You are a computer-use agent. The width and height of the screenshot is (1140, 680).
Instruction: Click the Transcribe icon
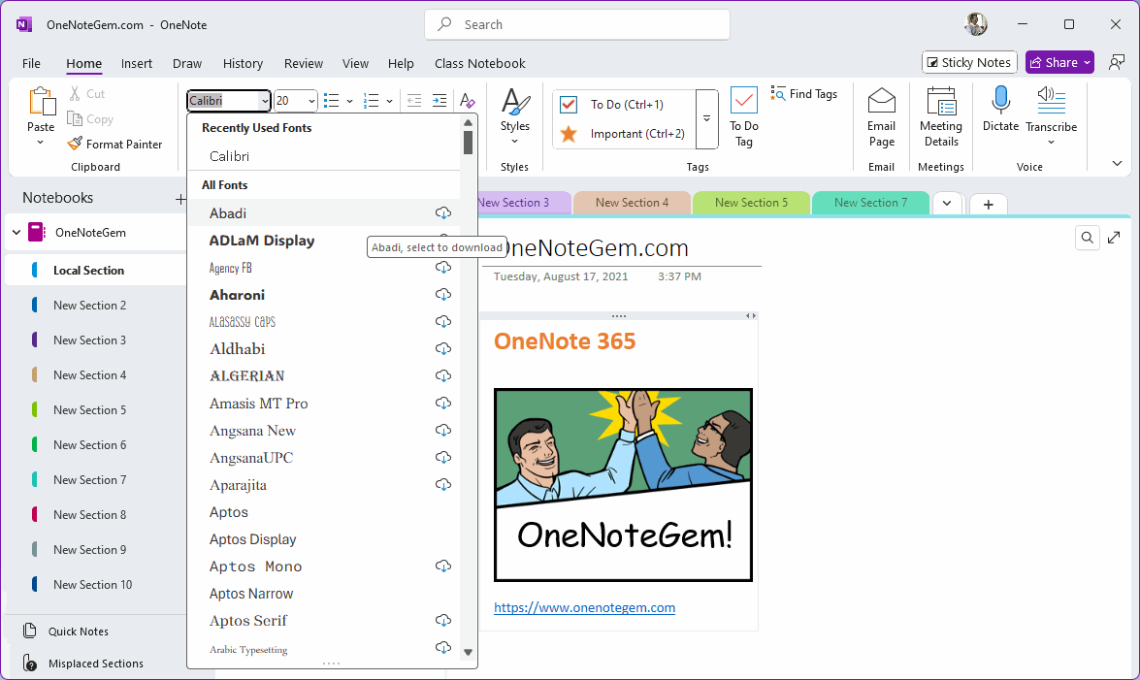click(1052, 100)
